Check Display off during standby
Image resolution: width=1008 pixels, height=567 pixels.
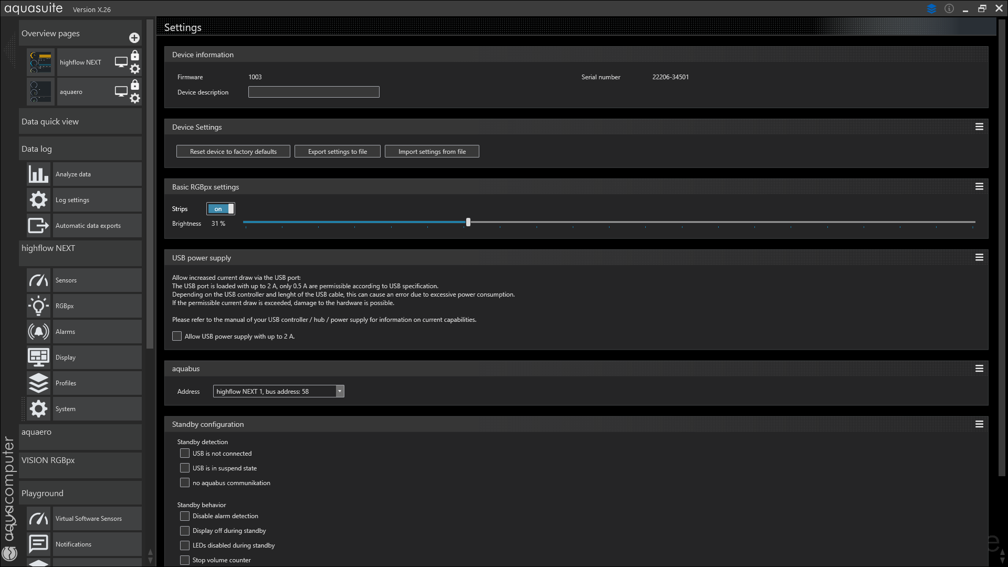[185, 531]
